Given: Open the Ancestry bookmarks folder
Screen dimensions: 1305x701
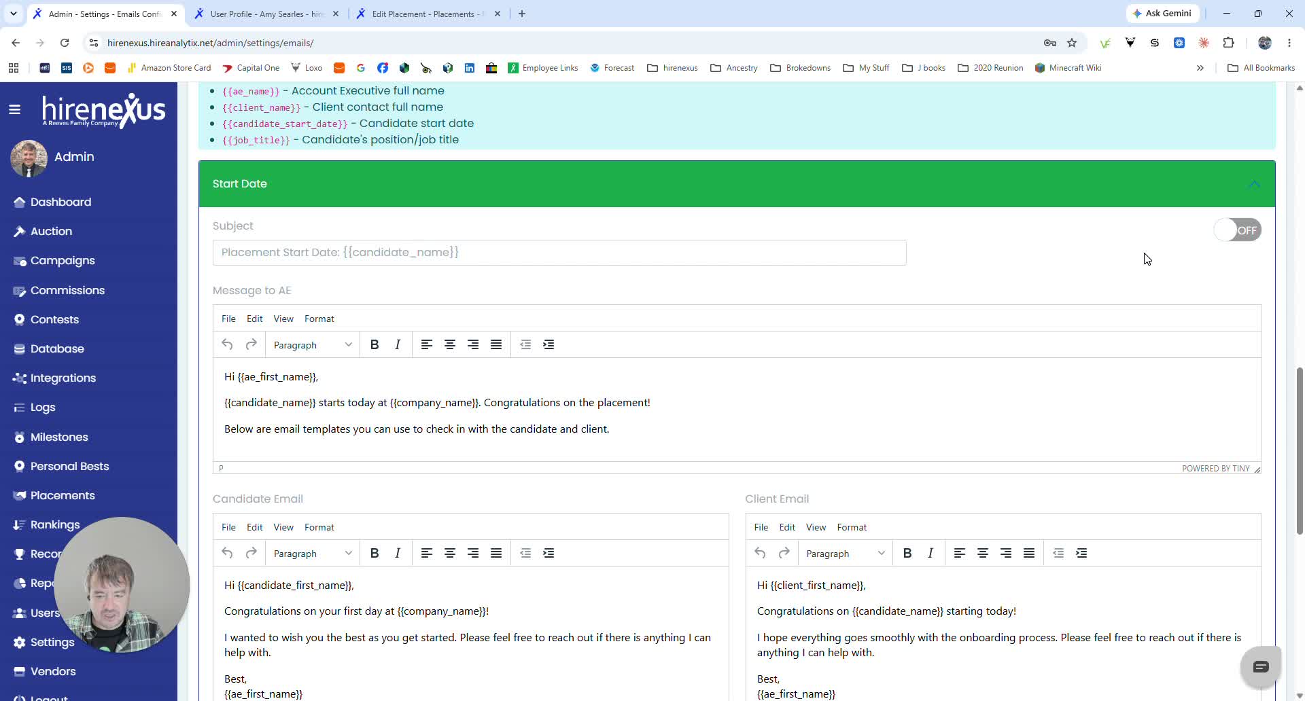Looking at the screenshot, I should (733, 68).
